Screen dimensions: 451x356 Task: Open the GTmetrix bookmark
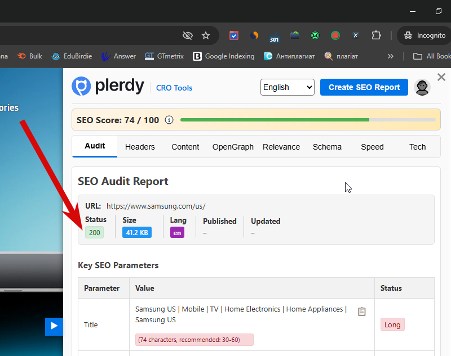tap(164, 56)
